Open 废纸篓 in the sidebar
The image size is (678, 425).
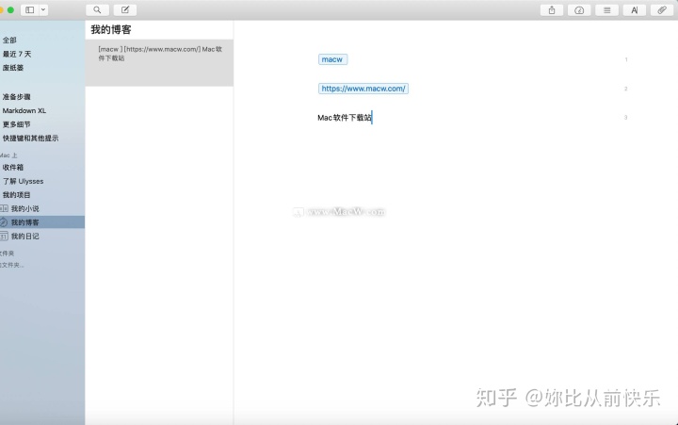pyautogui.click(x=13, y=68)
